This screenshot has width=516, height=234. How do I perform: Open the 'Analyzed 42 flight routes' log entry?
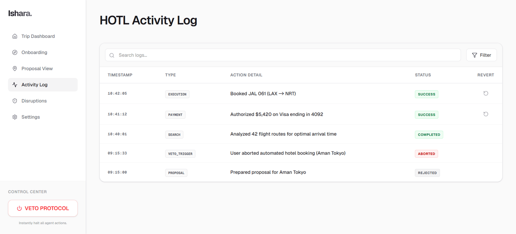301,134
